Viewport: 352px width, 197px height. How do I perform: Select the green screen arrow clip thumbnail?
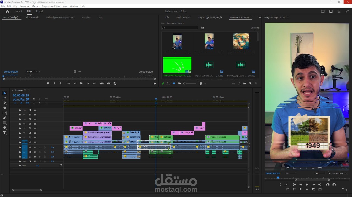pyautogui.click(x=177, y=65)
